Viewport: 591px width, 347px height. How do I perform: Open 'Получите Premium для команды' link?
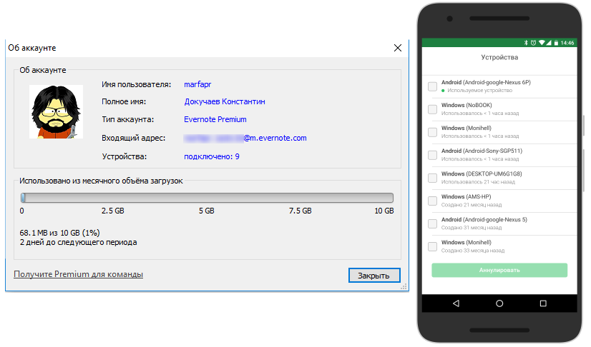click(x=79, y=274)
